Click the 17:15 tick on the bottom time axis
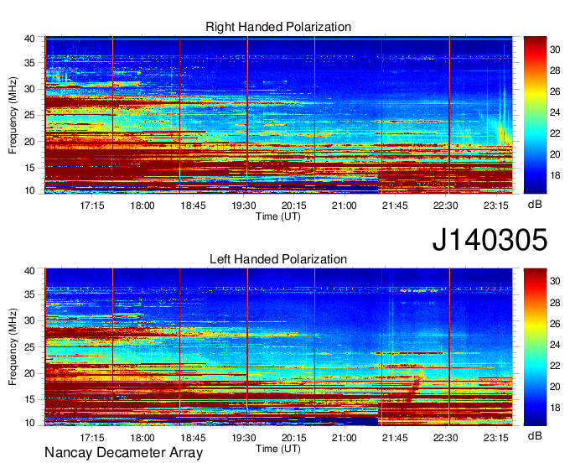Image resolution: width=570 pixels, height=463 pixels. 91,438
